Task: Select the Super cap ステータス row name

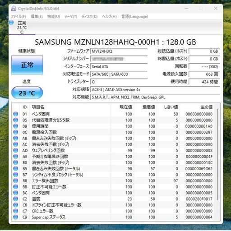Action: pos(49,217)
